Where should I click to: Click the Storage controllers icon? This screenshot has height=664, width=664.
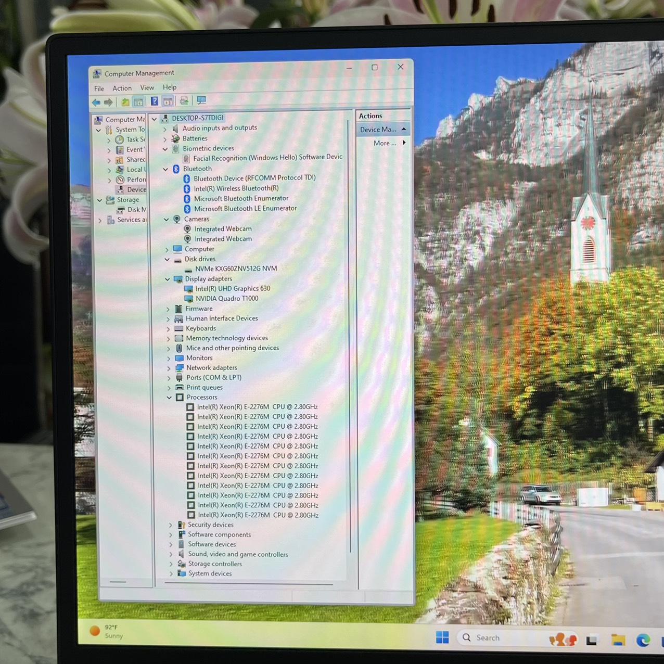(x=182, y=564)
